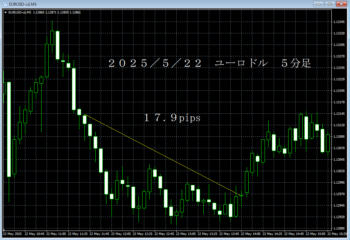Click the 1.13220 price scale label
350x240 pixels.
339,79
